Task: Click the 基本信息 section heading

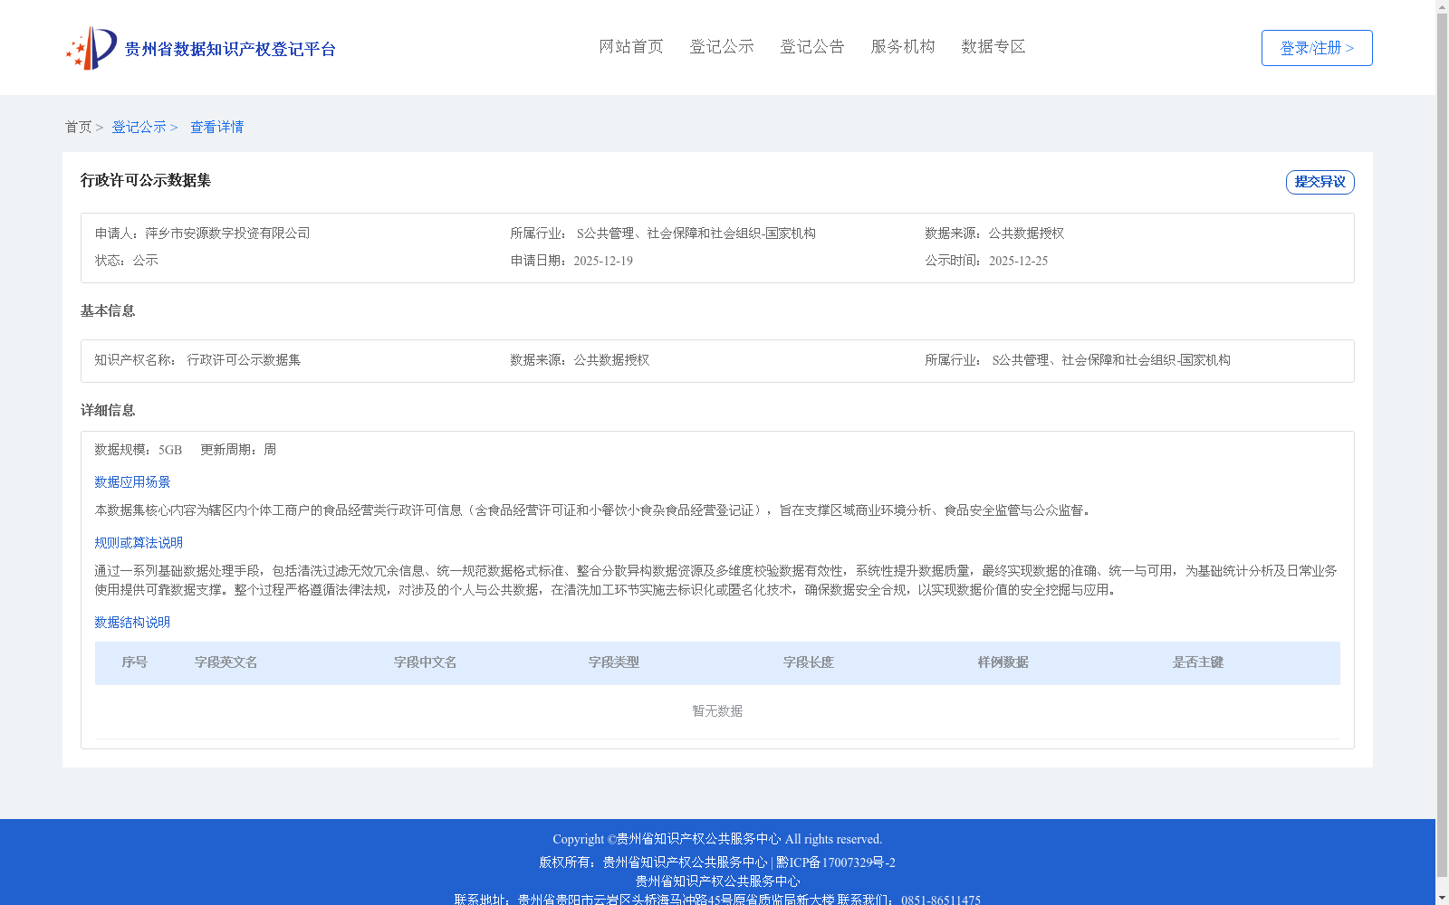Action: [108, 310]
